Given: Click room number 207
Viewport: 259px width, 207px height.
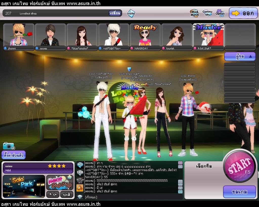Looking at the screenshot, I should click(x=8, y=13).
